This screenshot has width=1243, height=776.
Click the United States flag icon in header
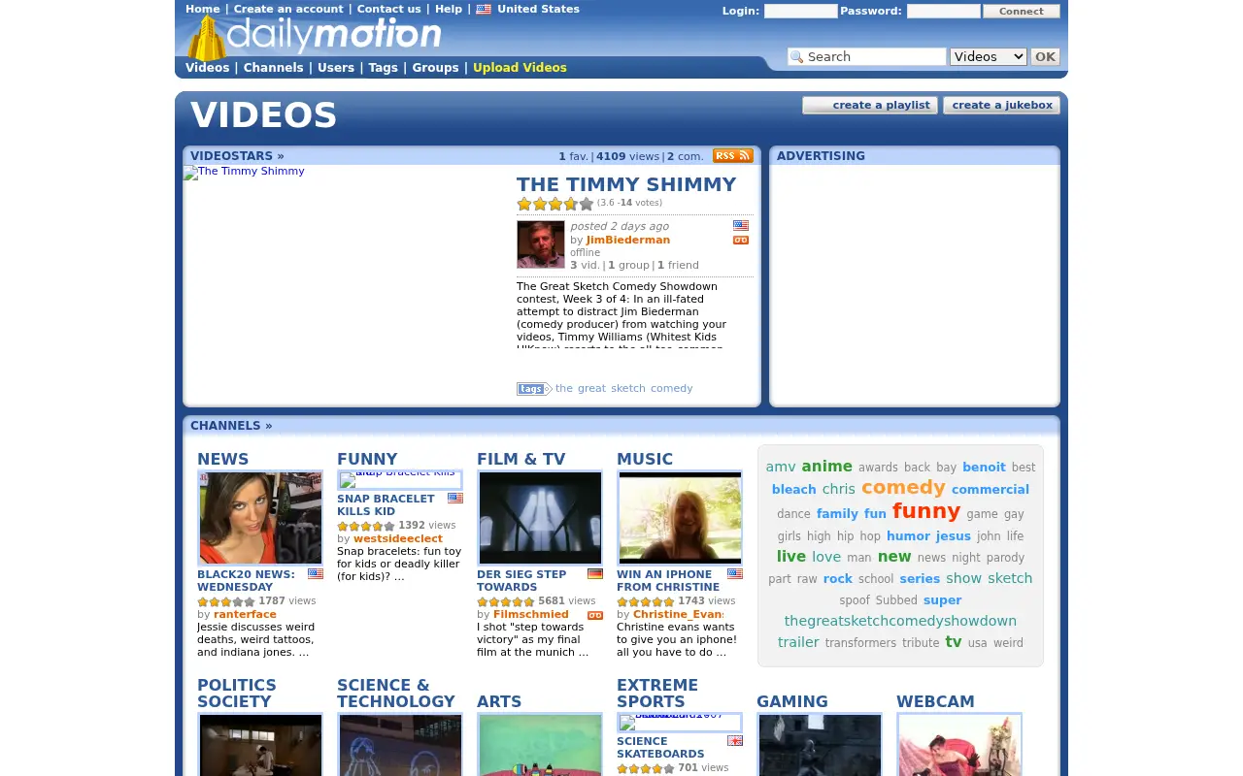tap(483, 10)
